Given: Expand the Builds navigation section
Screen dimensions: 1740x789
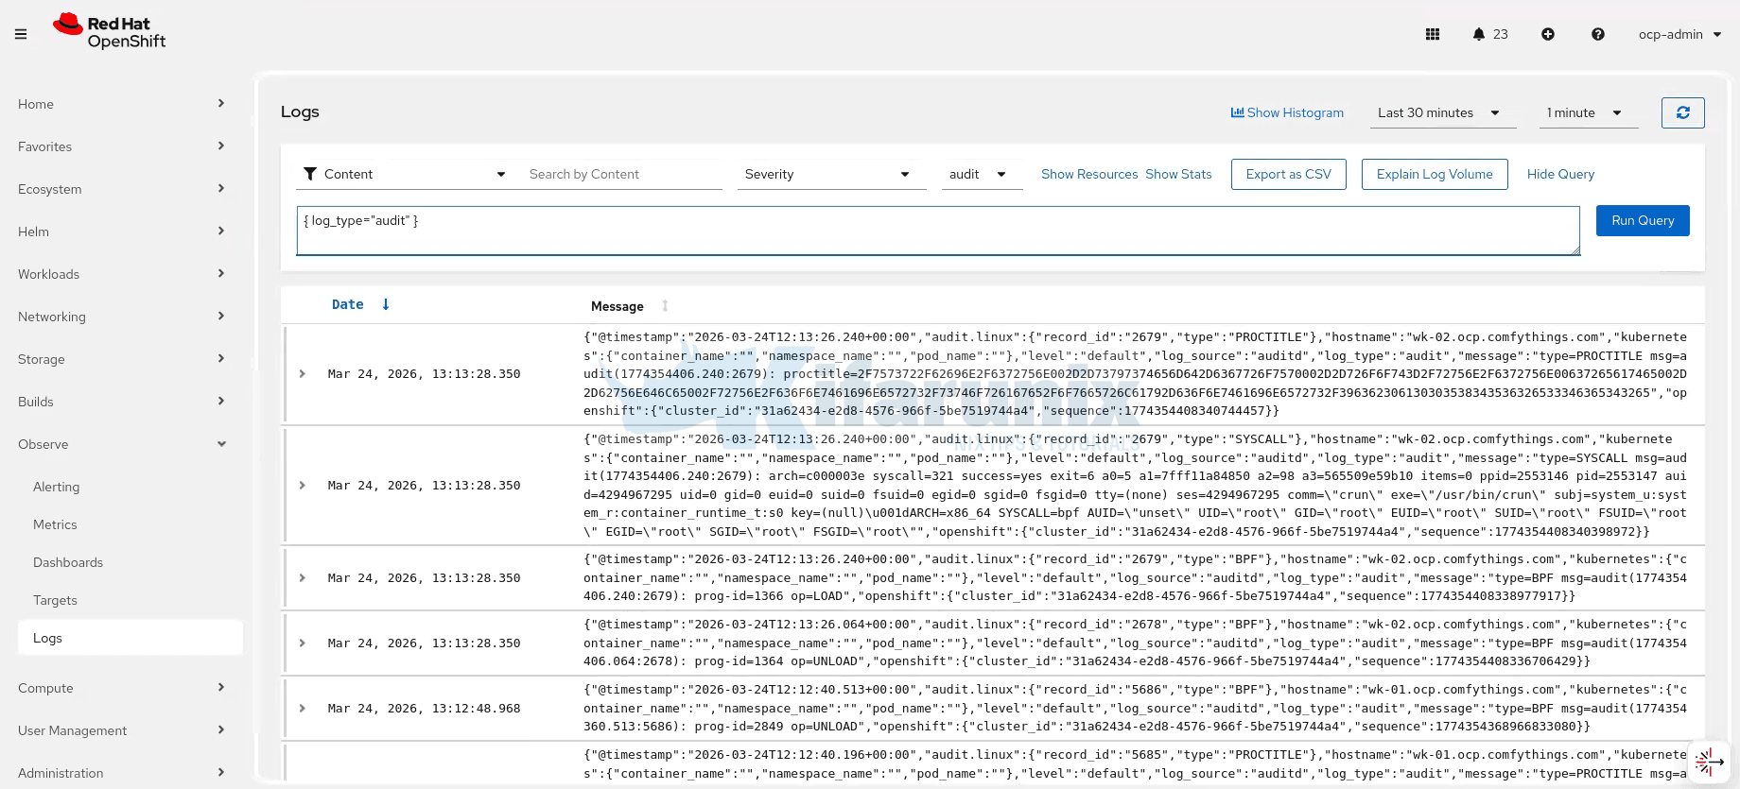Looking at the screenshot, I should coord(121,402).
